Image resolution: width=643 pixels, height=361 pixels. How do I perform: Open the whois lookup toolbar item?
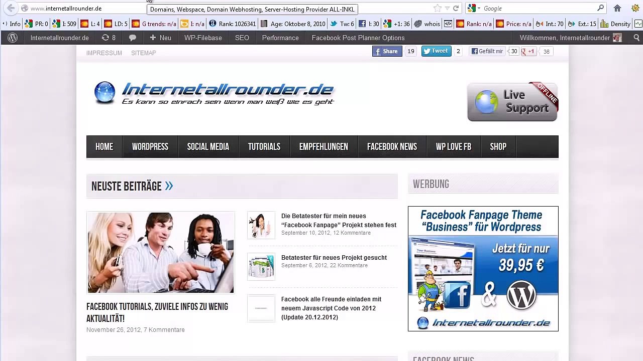coord(427,24)
